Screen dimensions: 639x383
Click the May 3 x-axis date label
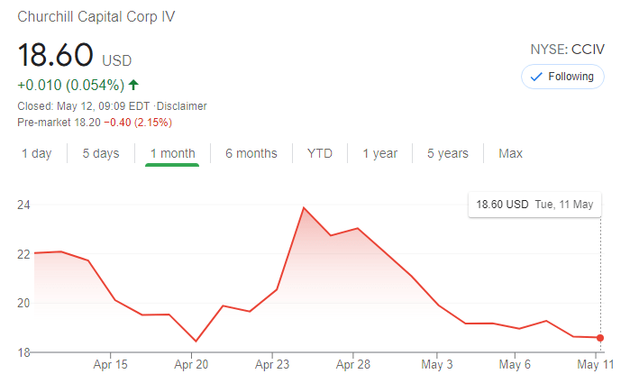tap(437, 365)
